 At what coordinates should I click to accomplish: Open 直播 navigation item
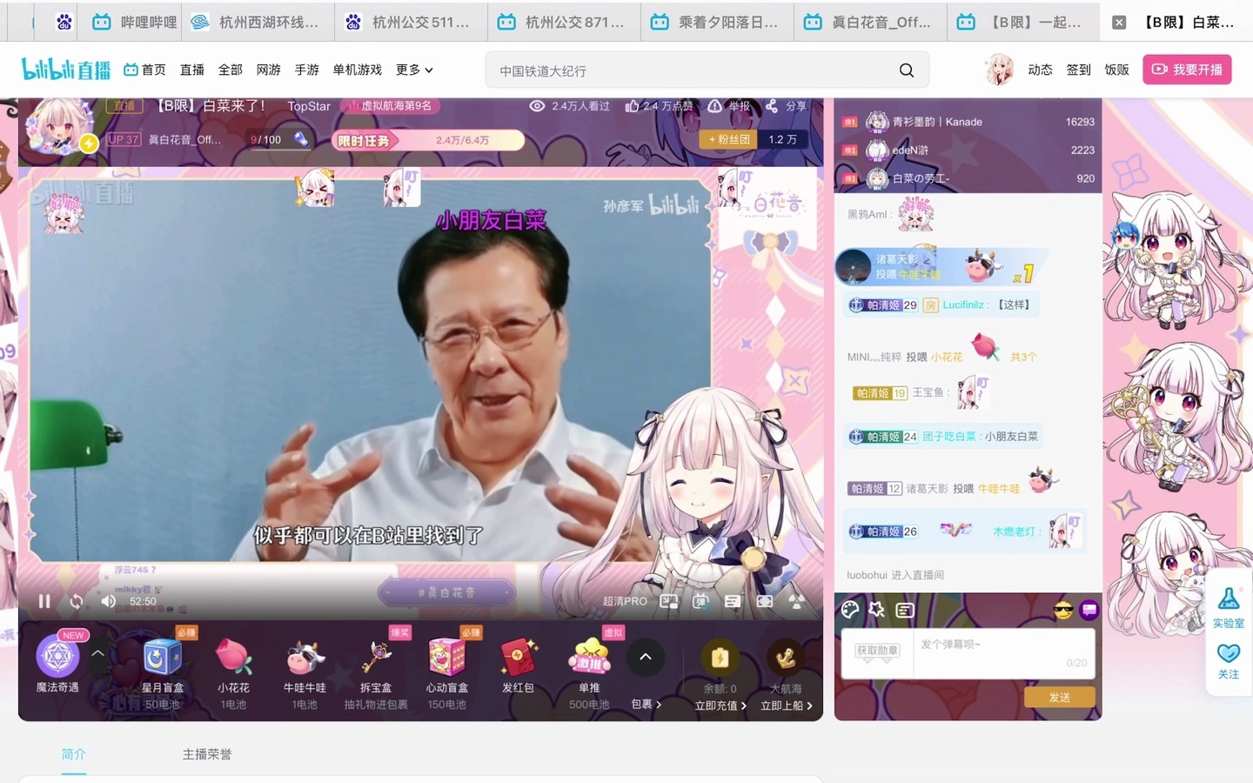point(192,70)
